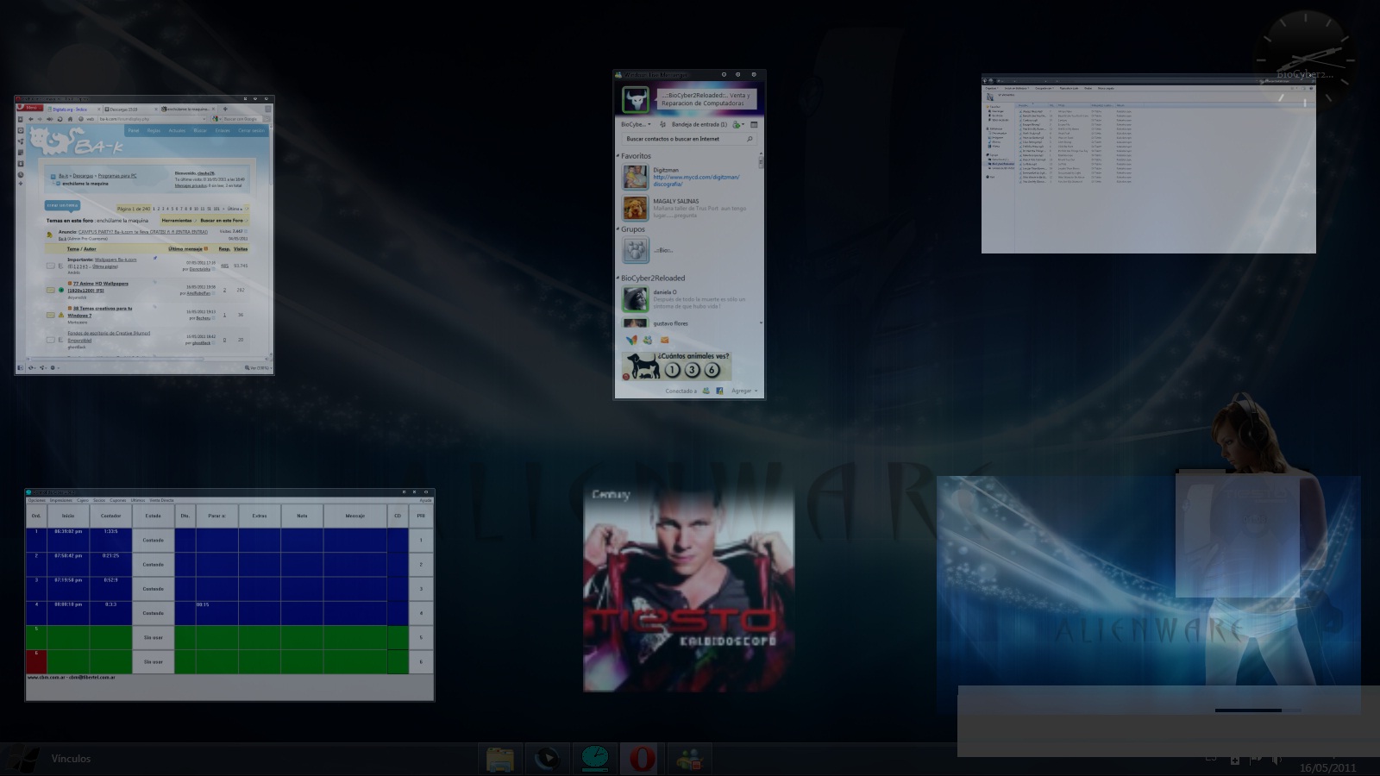Switch to the Descargas tab in Opera
1380x776 pixels.
point(130,110)
